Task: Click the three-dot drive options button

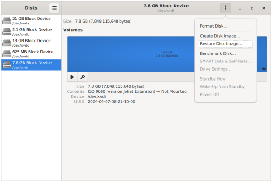Action: pyautogui.click(x=225, y=8)
